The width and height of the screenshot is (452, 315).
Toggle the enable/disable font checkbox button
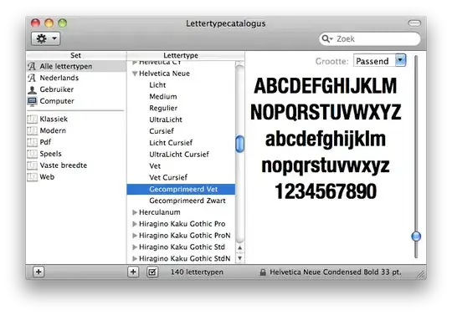coord(152,272)
